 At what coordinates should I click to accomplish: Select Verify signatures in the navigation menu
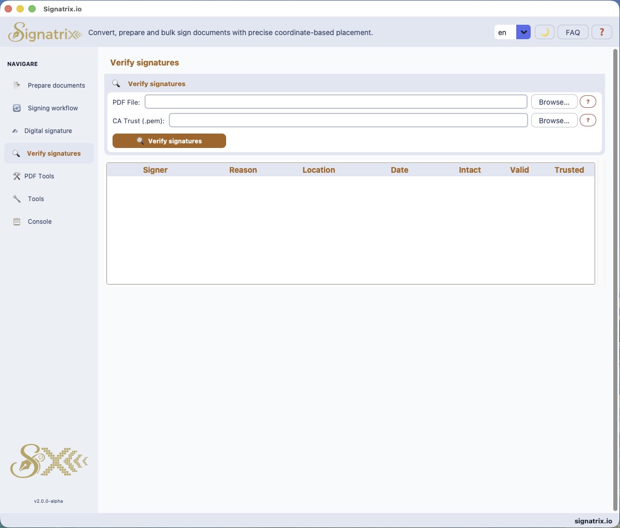pos(54,153)
